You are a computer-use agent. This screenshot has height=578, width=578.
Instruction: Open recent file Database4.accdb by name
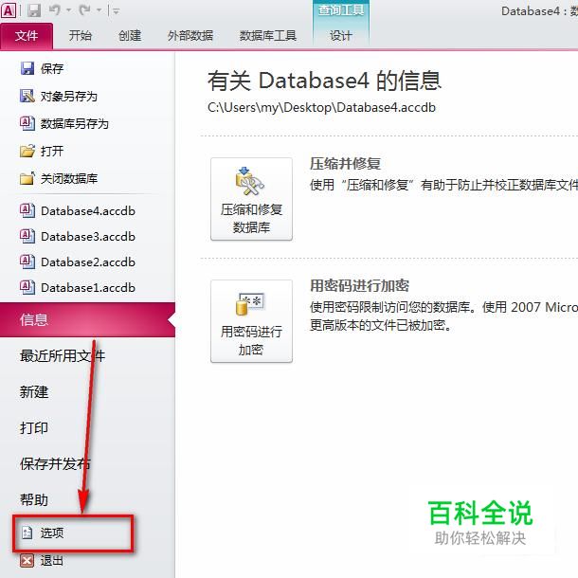pyautogui.click(x=88, y=211)
